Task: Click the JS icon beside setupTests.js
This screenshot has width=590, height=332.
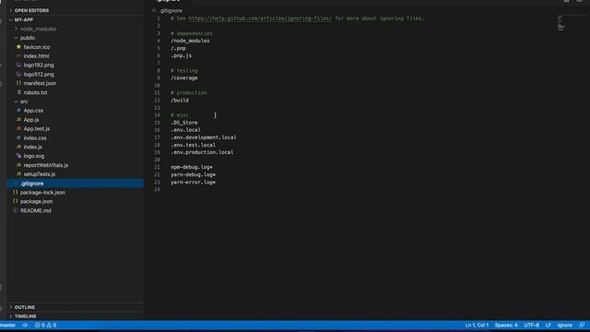Action: [18, 174]
